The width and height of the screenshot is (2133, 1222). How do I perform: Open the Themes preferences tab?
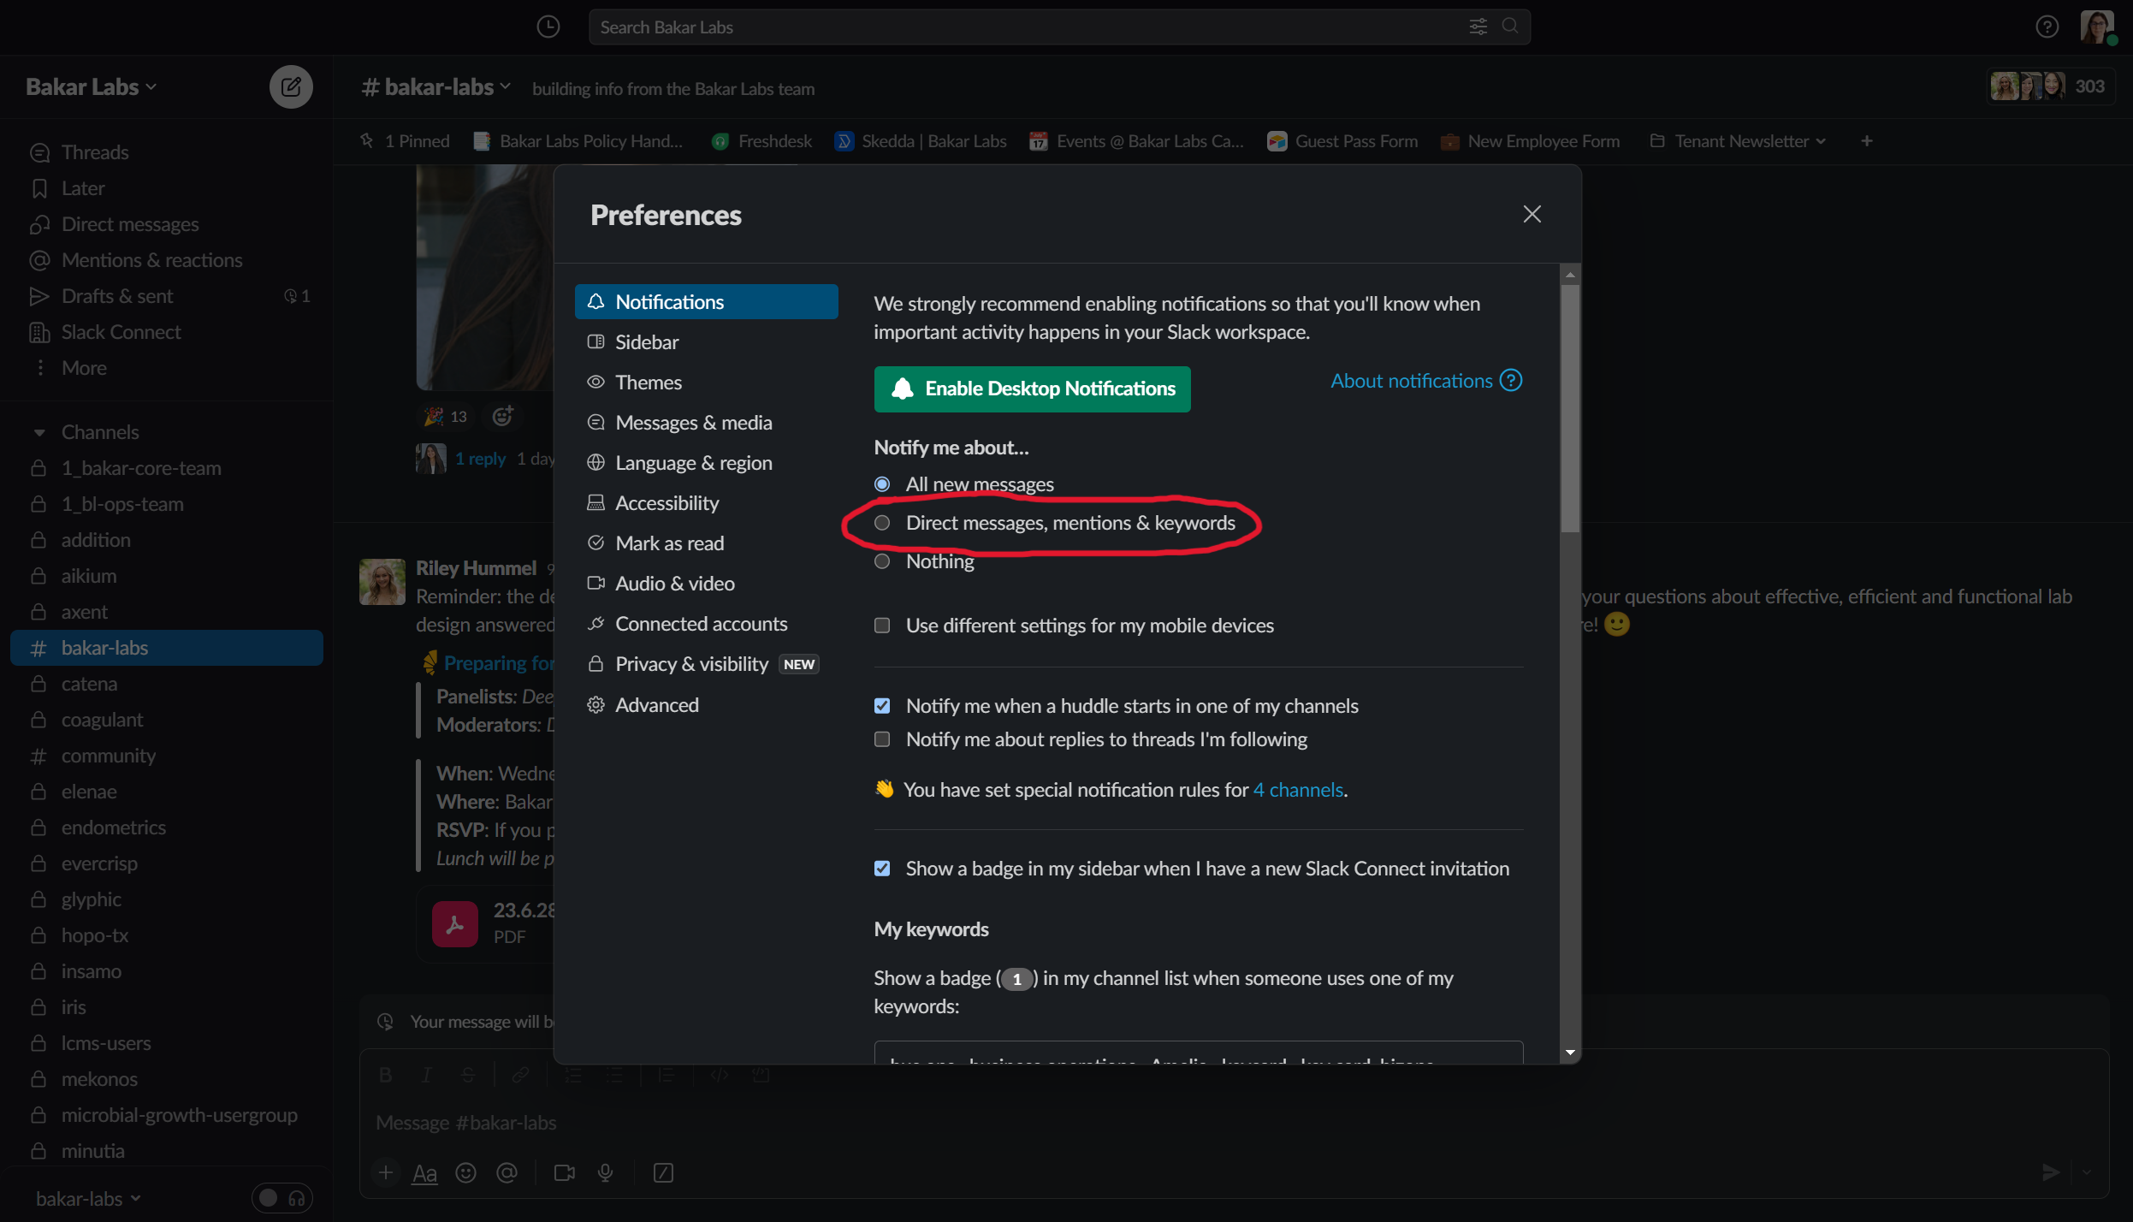648,383
